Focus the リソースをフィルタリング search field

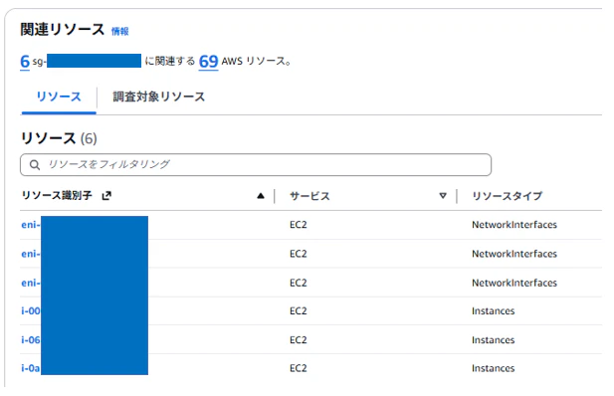256,164
